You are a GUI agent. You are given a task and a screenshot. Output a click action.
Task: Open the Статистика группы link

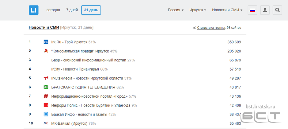click(x=211, y=28)
